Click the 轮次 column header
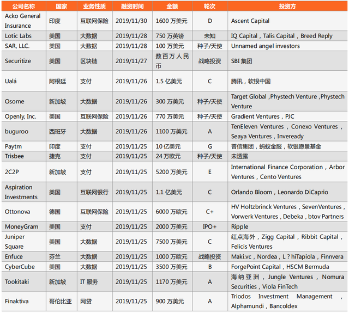349x313 pixels. 210,6
